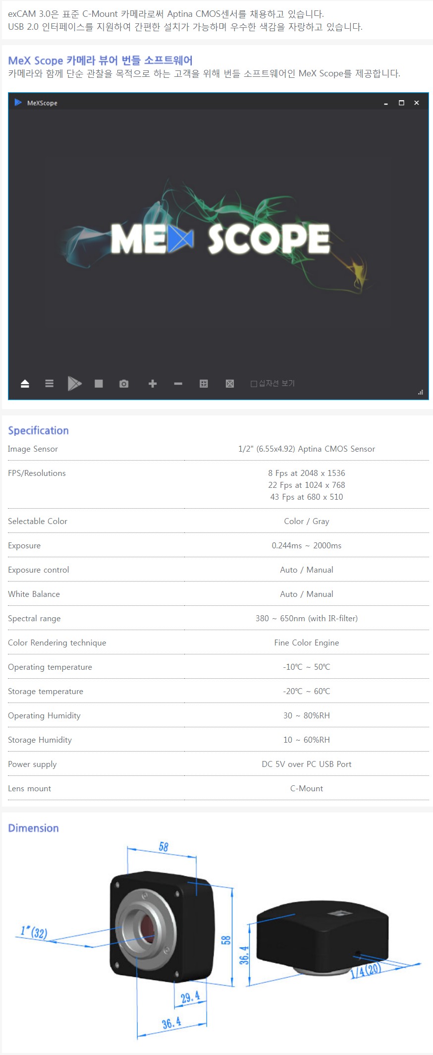Click the 'Storage Humidity' label

(40, 740)
